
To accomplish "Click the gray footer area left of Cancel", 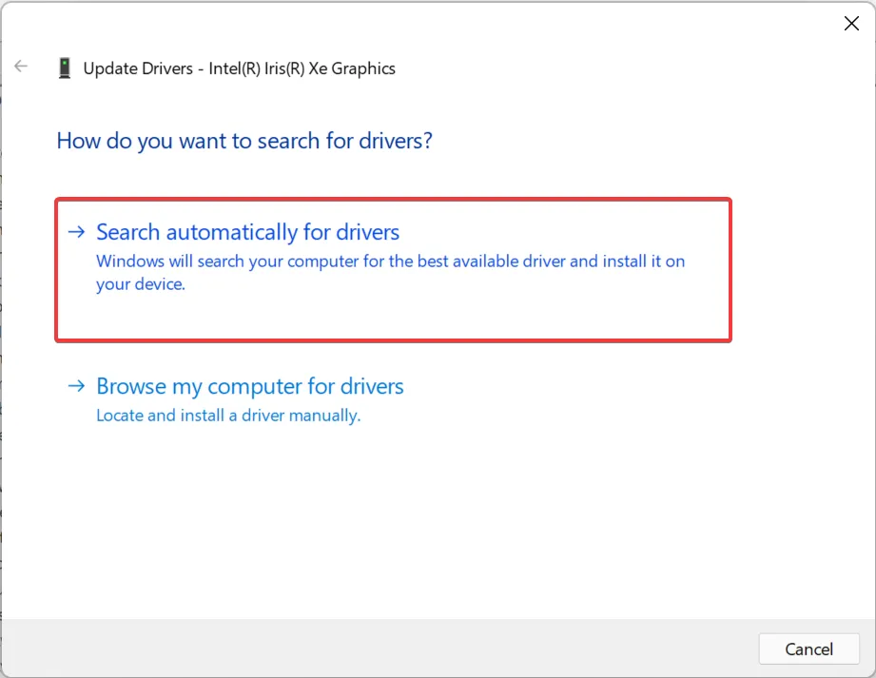I will [x=380, y=649].
